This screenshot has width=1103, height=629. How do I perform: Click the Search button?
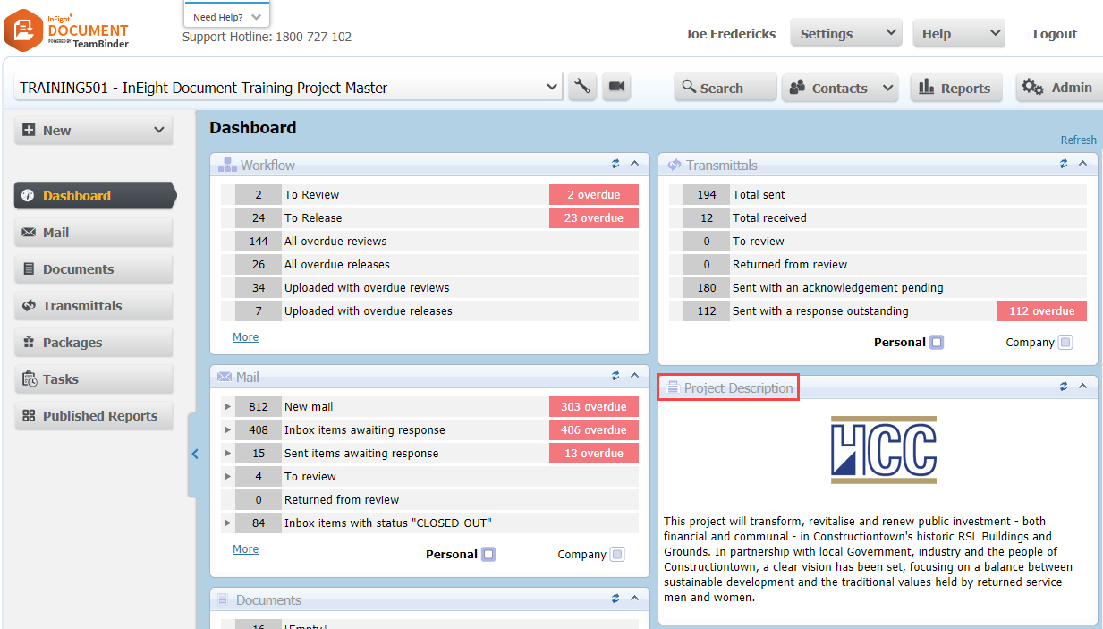click(725, 88)
